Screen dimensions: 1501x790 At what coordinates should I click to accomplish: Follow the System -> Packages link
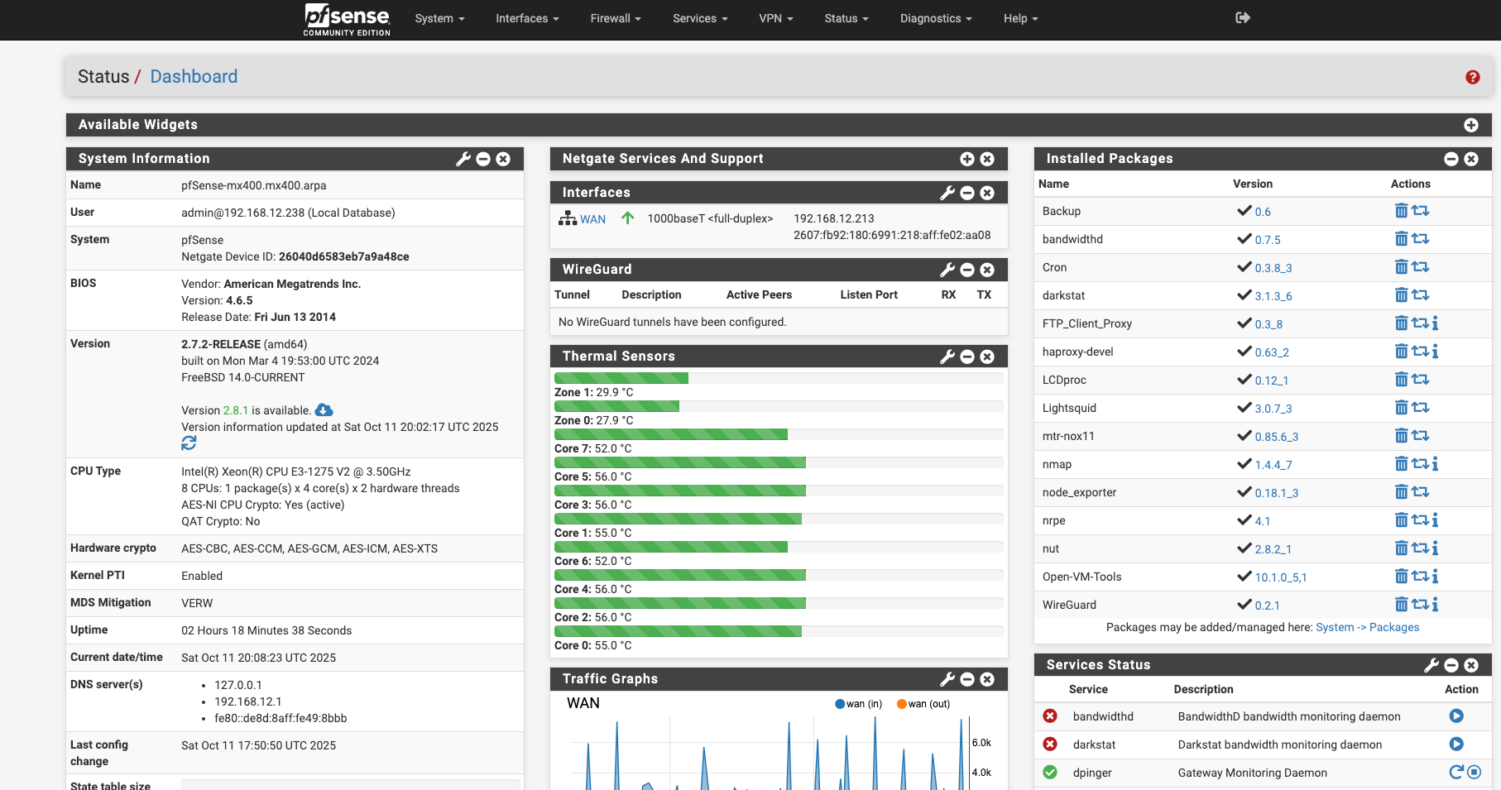(x=1367, y=627)
